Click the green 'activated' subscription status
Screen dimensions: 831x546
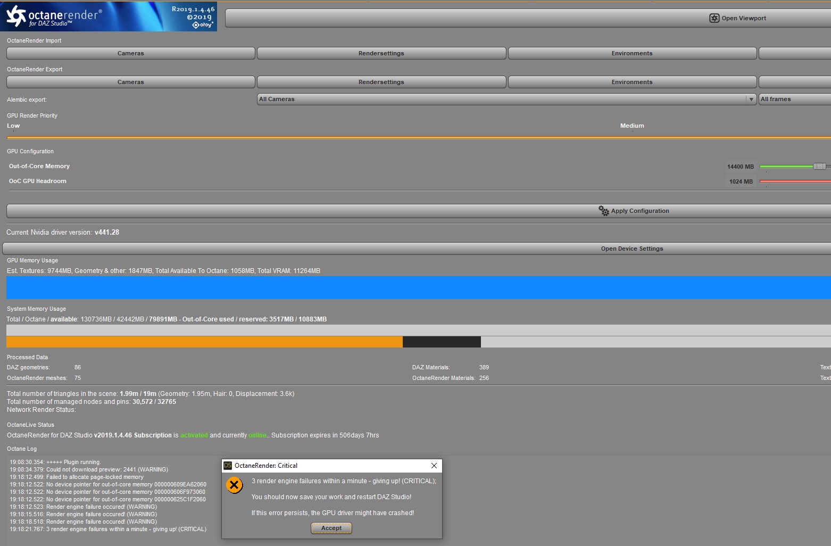click(x=194, y=435)
